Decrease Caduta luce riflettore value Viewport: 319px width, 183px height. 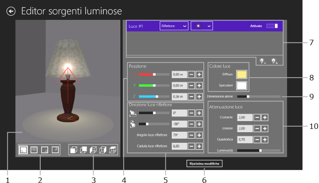(191, 146)
